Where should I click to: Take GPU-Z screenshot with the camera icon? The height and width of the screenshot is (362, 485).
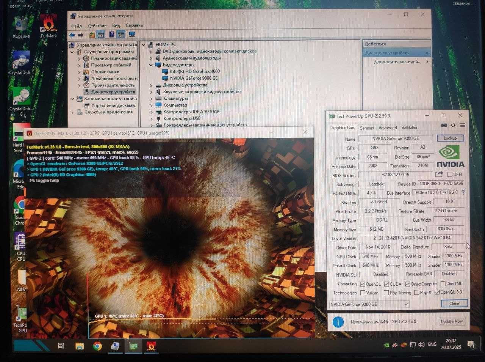[444, 125]
